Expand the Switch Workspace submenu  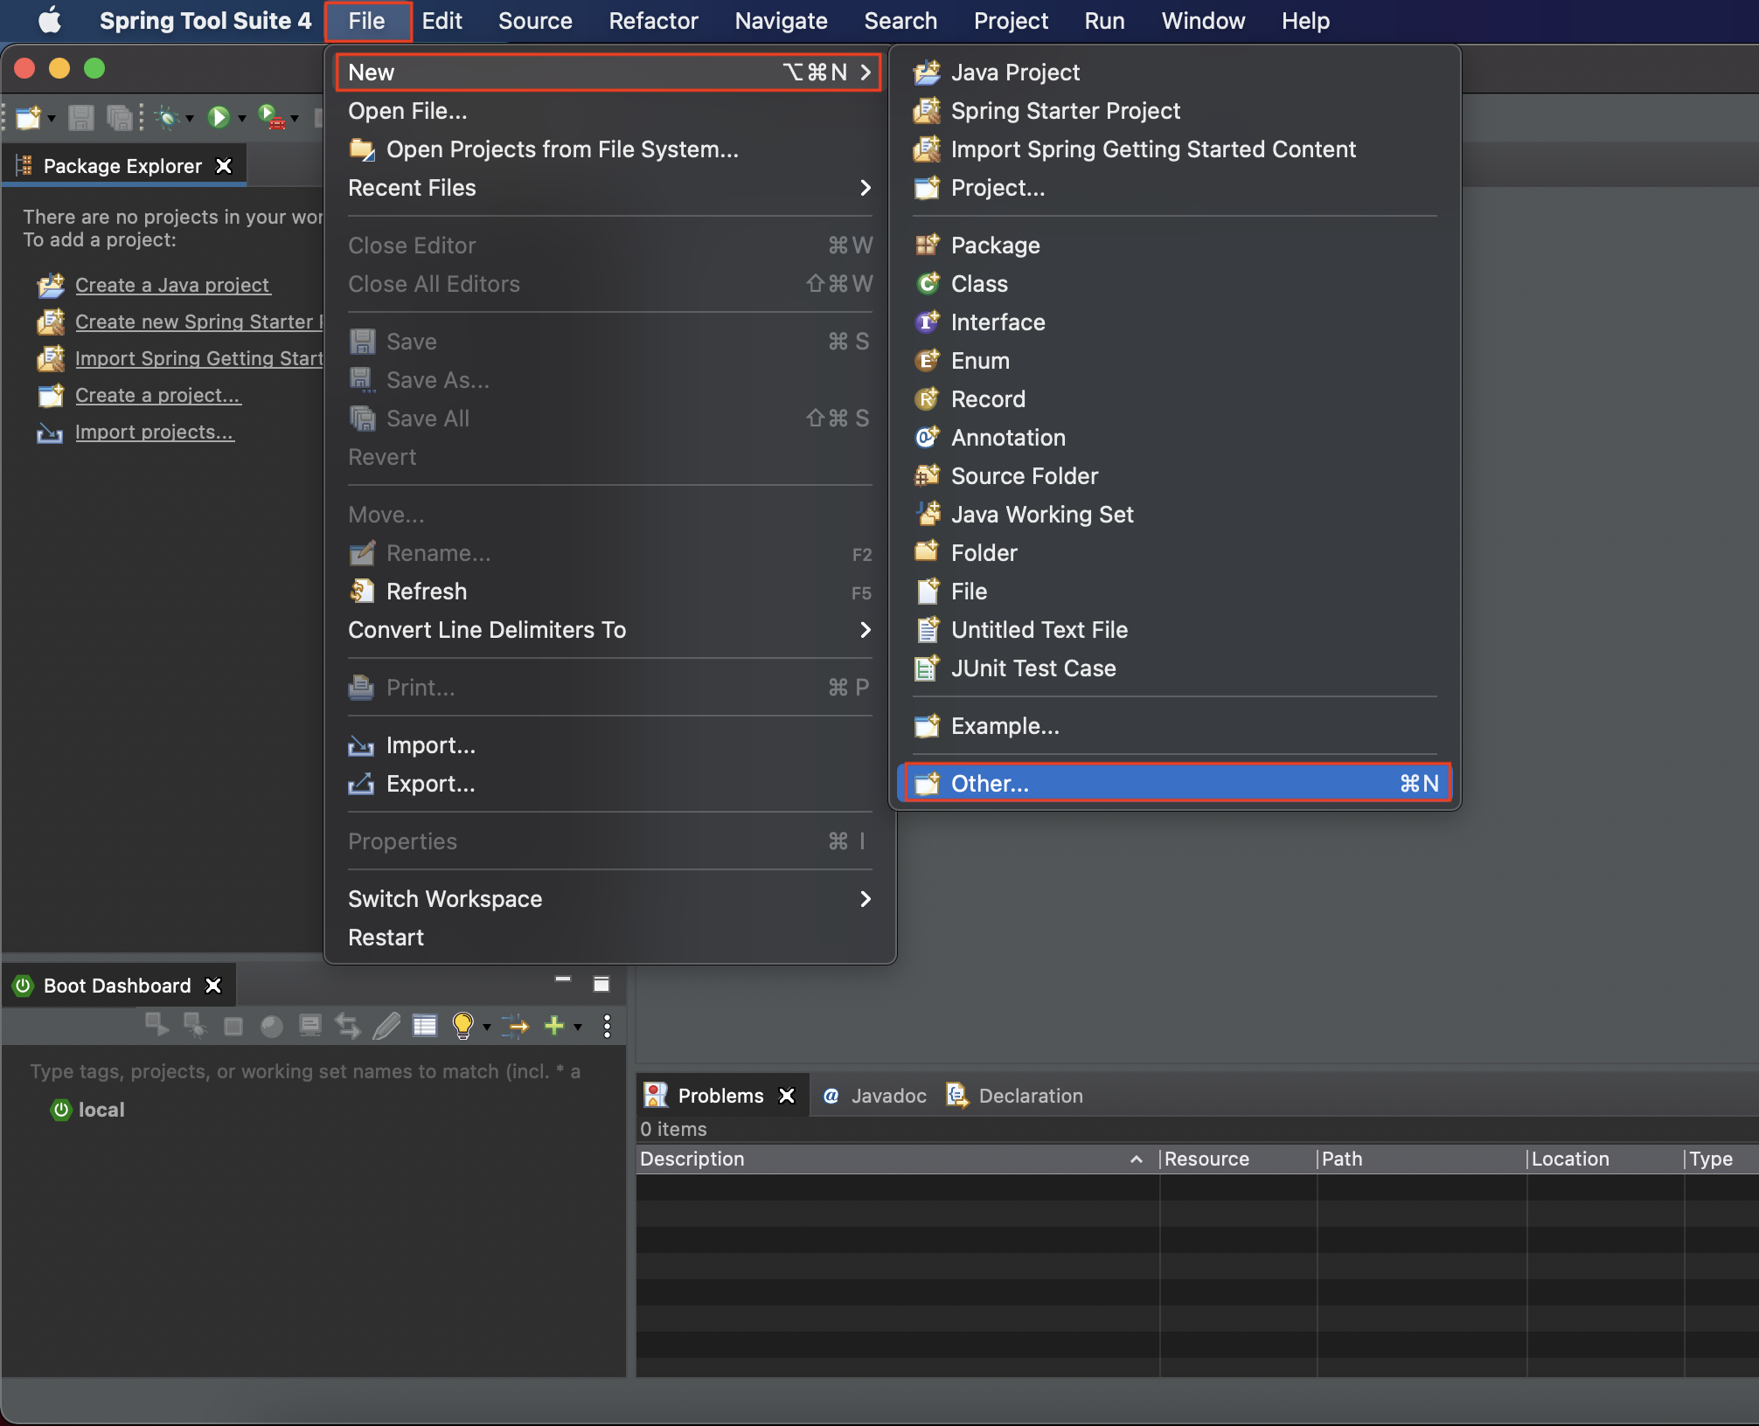coord(609,899)
